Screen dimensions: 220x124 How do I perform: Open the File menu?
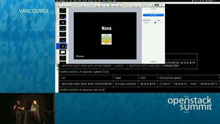point(67,1)
